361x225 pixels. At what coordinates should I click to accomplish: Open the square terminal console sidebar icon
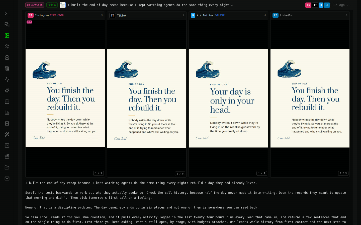[7, 145]
